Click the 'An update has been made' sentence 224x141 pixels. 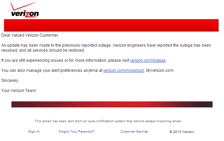[56, 45]
